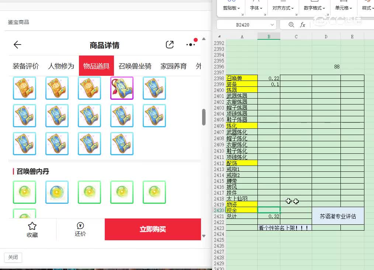Click the 看个性签名上架 cell

click(285, 228)
